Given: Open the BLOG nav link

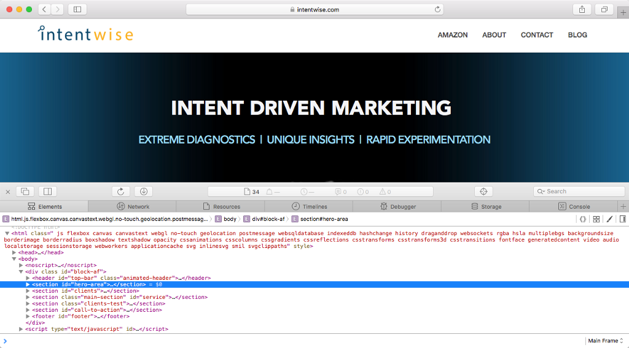Looking at the screenshot, I should (577, 35).
